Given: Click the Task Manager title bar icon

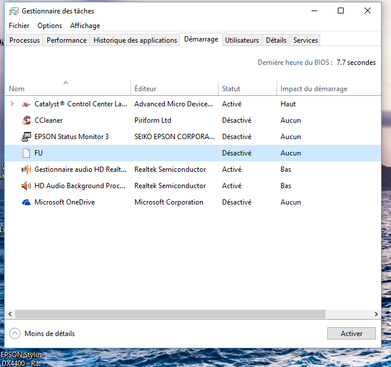Looking at the screenshot, I should tap(14, 11).
